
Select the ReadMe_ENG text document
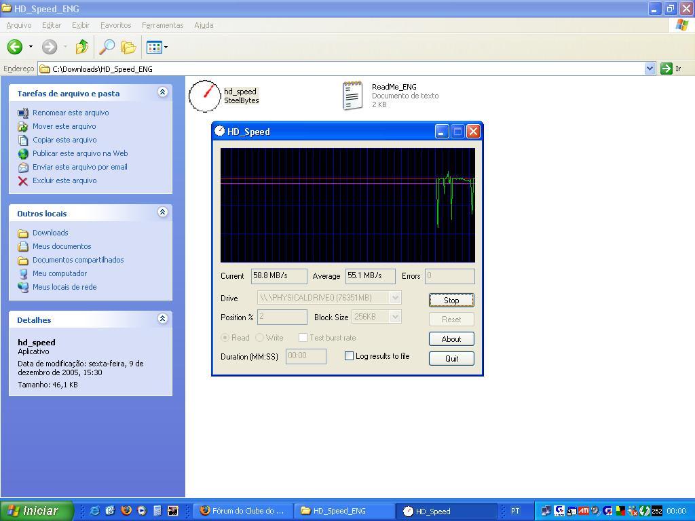[x=390, y=96]
